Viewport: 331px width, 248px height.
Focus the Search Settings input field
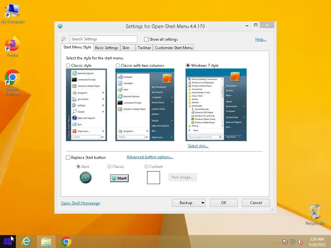pyautogui.click(x=103, y=39)
